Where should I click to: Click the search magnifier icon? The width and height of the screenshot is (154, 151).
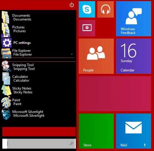(x=71, y=143)
